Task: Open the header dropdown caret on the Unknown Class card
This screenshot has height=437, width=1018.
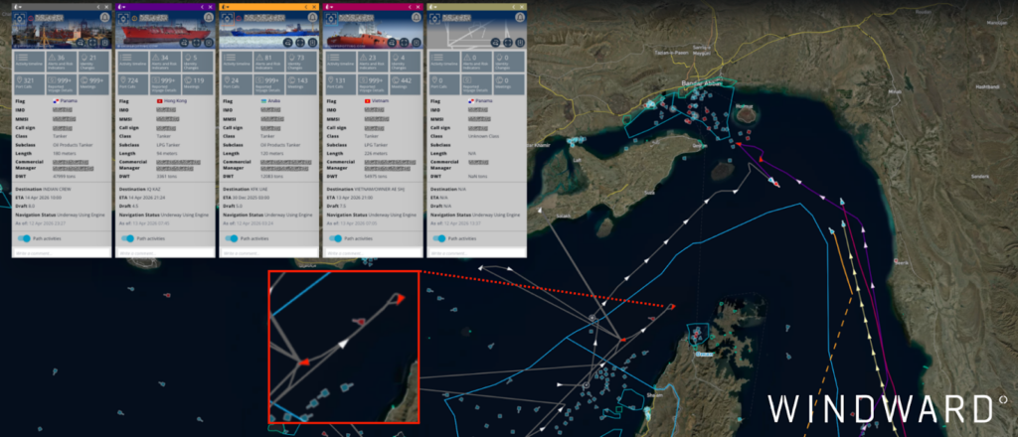Action: tap(434, 7)
